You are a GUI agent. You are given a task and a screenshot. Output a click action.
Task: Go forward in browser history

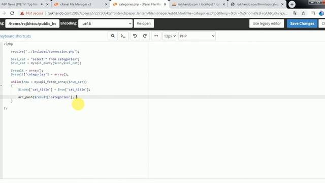(x=4, y=13)
